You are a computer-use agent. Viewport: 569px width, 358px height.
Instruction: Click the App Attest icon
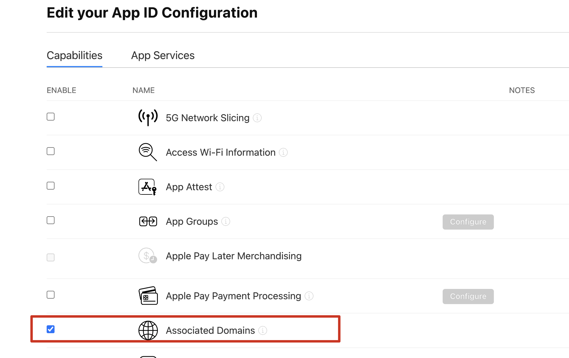148,187
